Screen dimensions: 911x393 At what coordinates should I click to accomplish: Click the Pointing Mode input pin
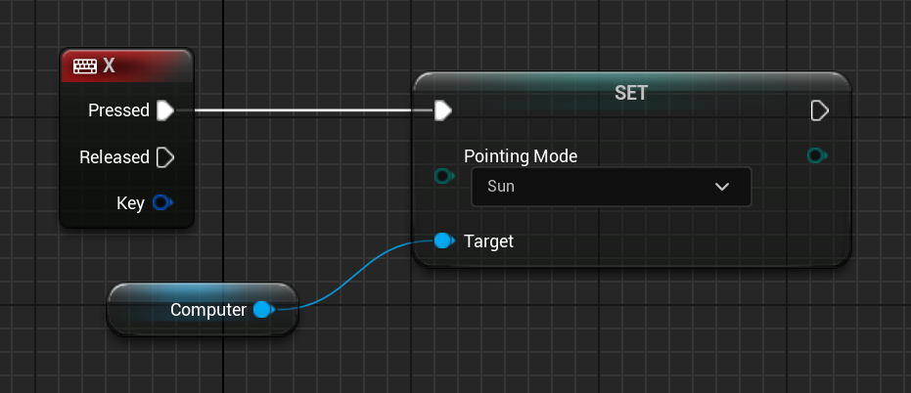coord(444,176)
